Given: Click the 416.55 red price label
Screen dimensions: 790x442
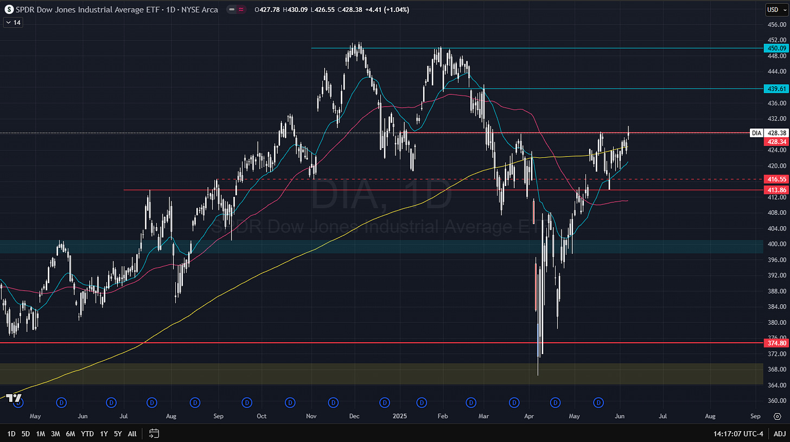Looking at the screenshot, I should pos(776,179).
